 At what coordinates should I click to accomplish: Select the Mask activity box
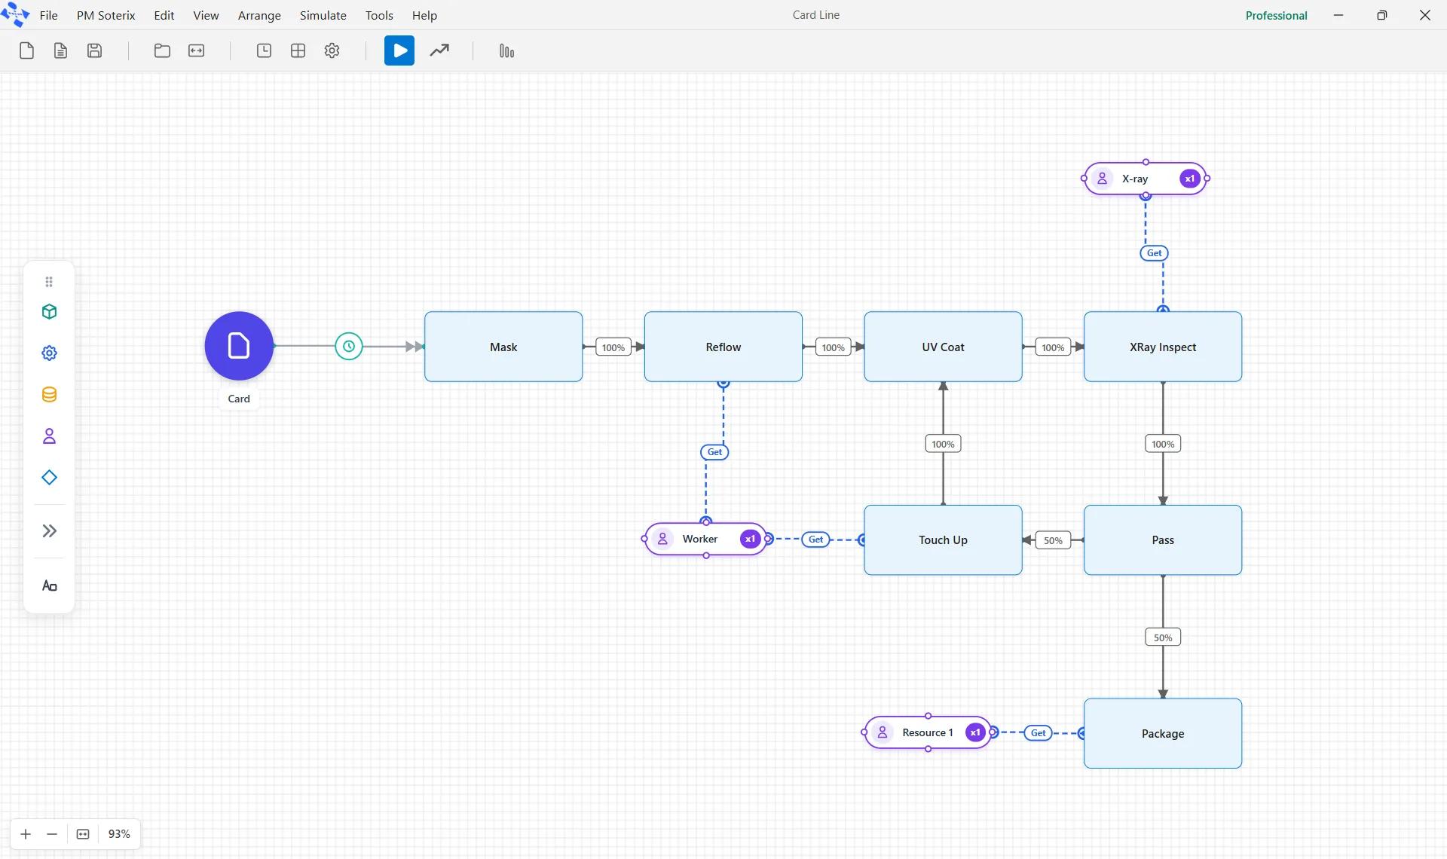[503, 347]
